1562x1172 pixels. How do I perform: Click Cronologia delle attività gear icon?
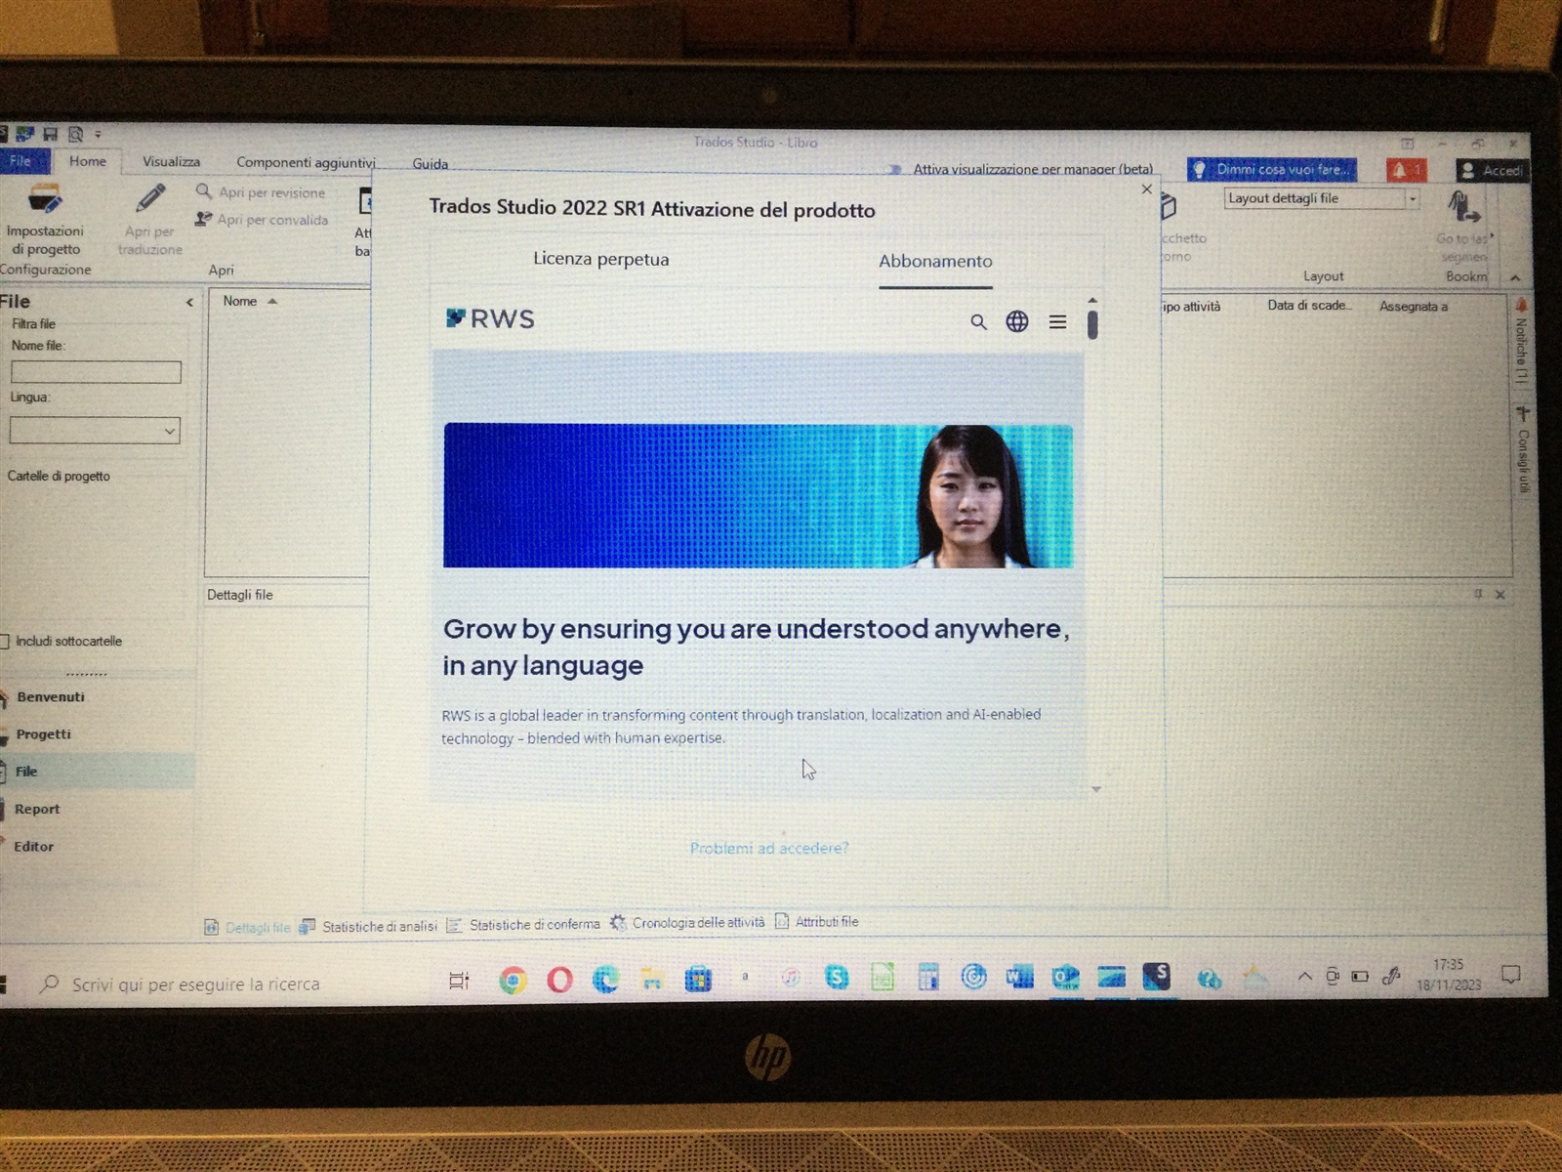point(617,921)
